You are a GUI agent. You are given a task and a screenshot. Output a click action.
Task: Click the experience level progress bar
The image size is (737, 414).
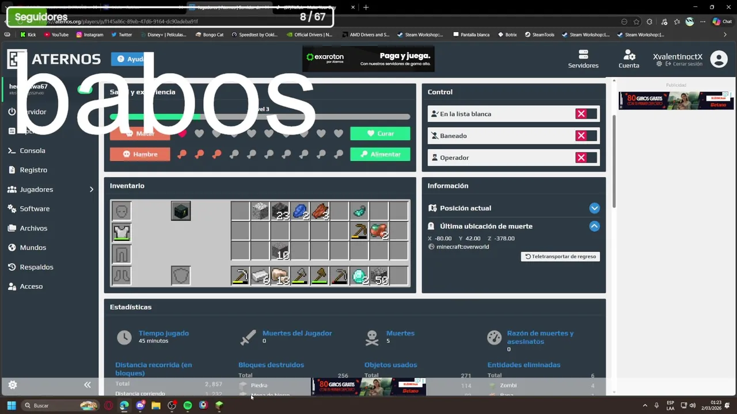pyautogui.click(x=260, y=117)
